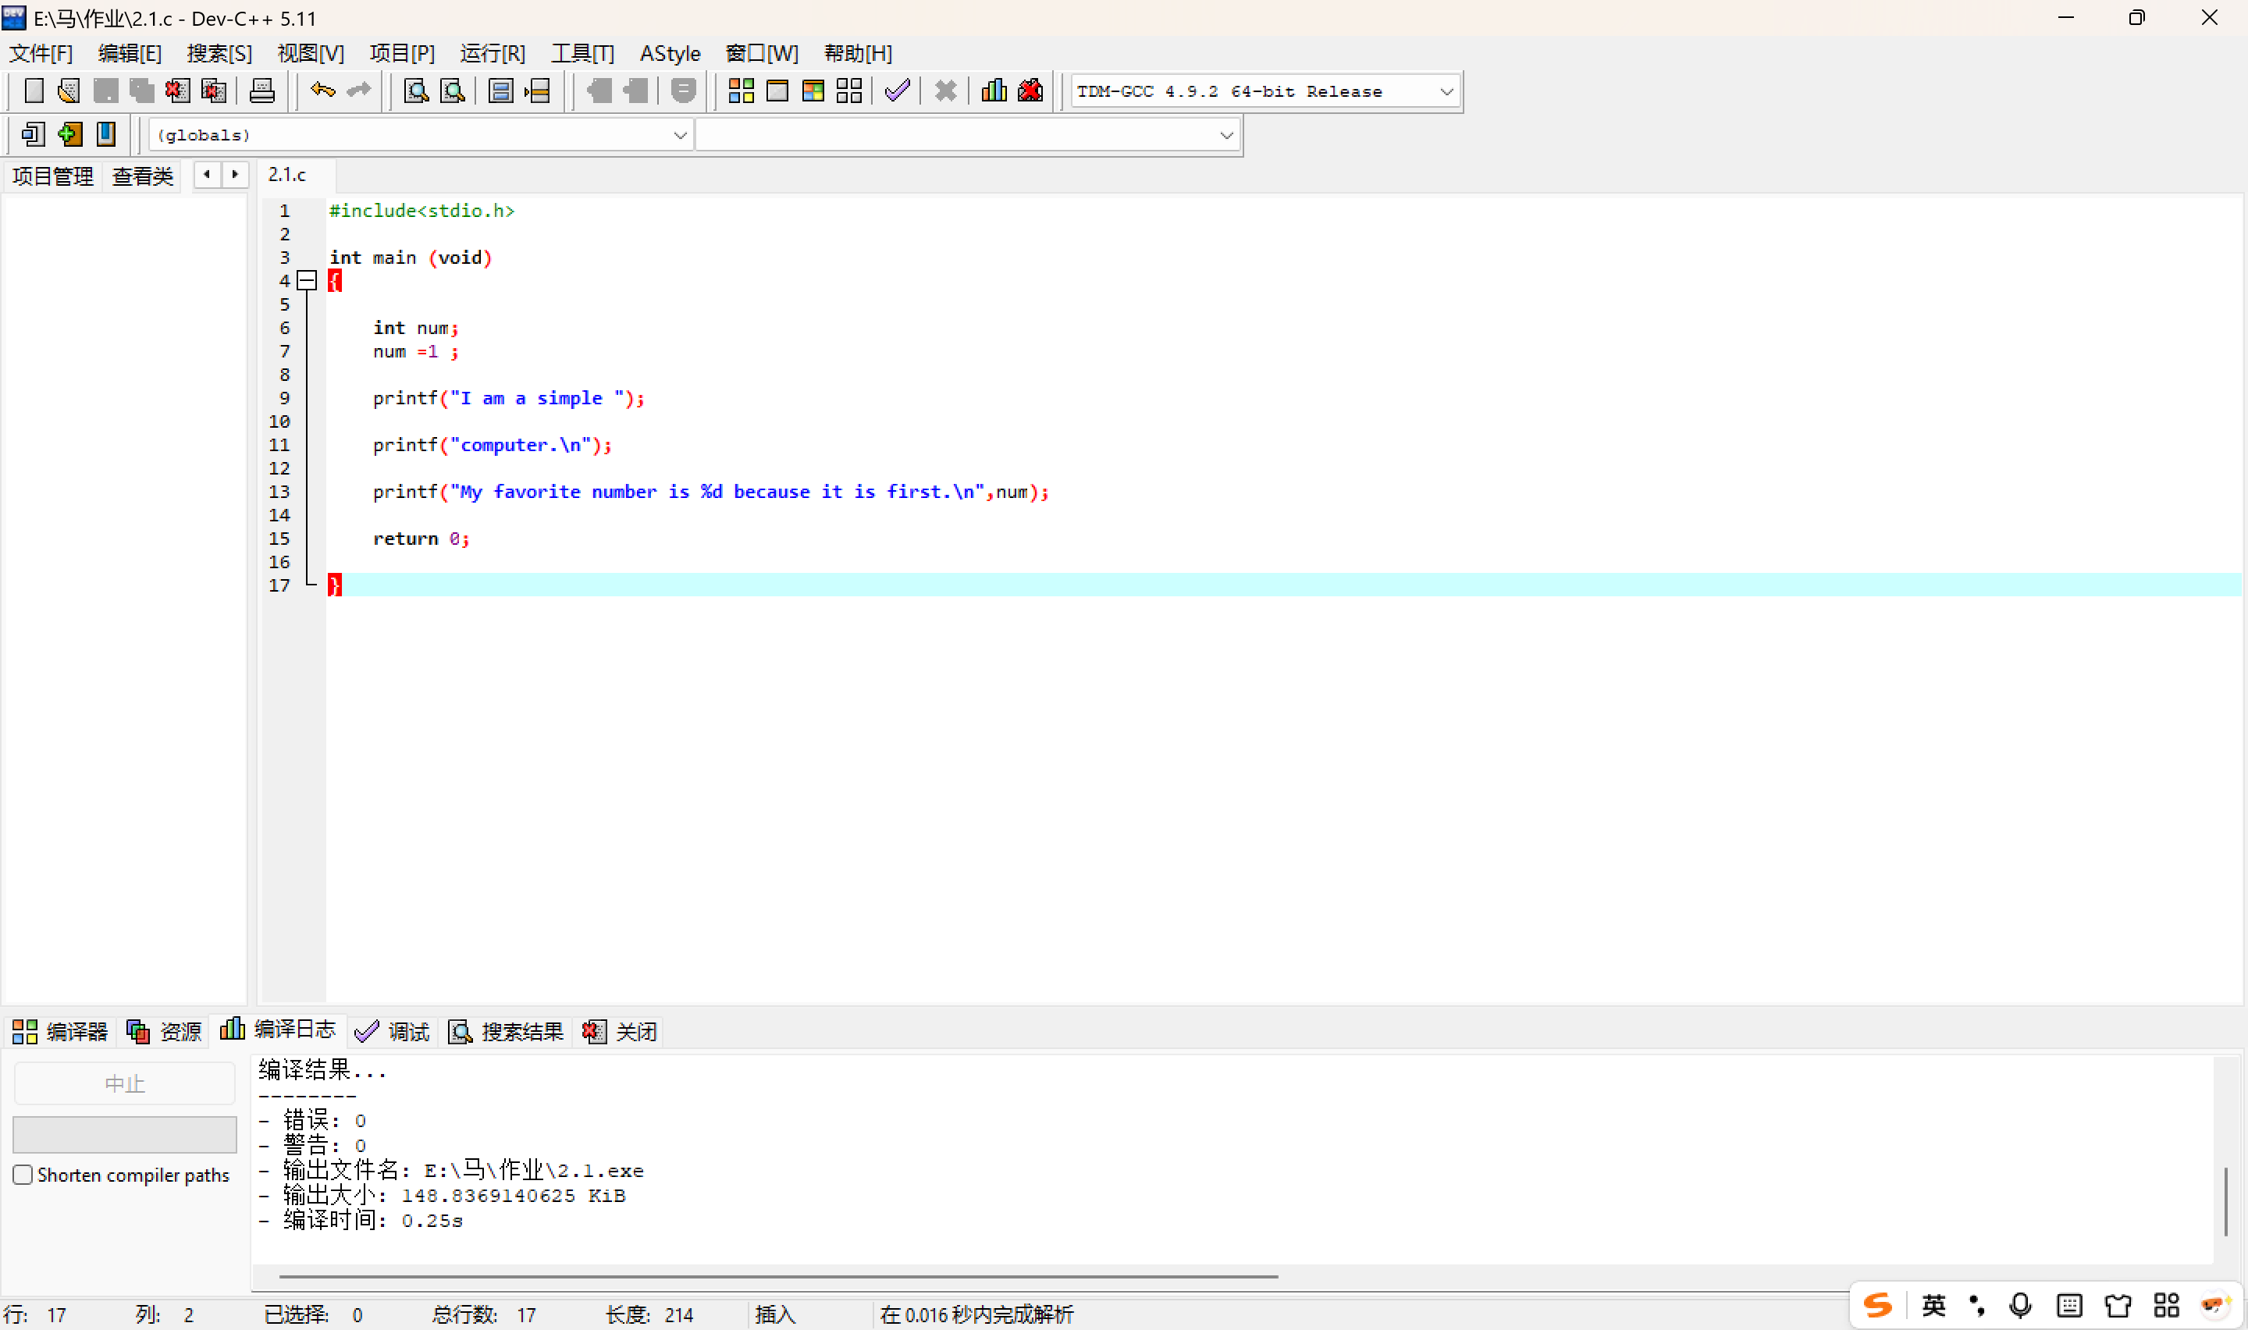Expand the (globals) scope dropdown
2248x1330 pixels.
click(x=679, y=135)
